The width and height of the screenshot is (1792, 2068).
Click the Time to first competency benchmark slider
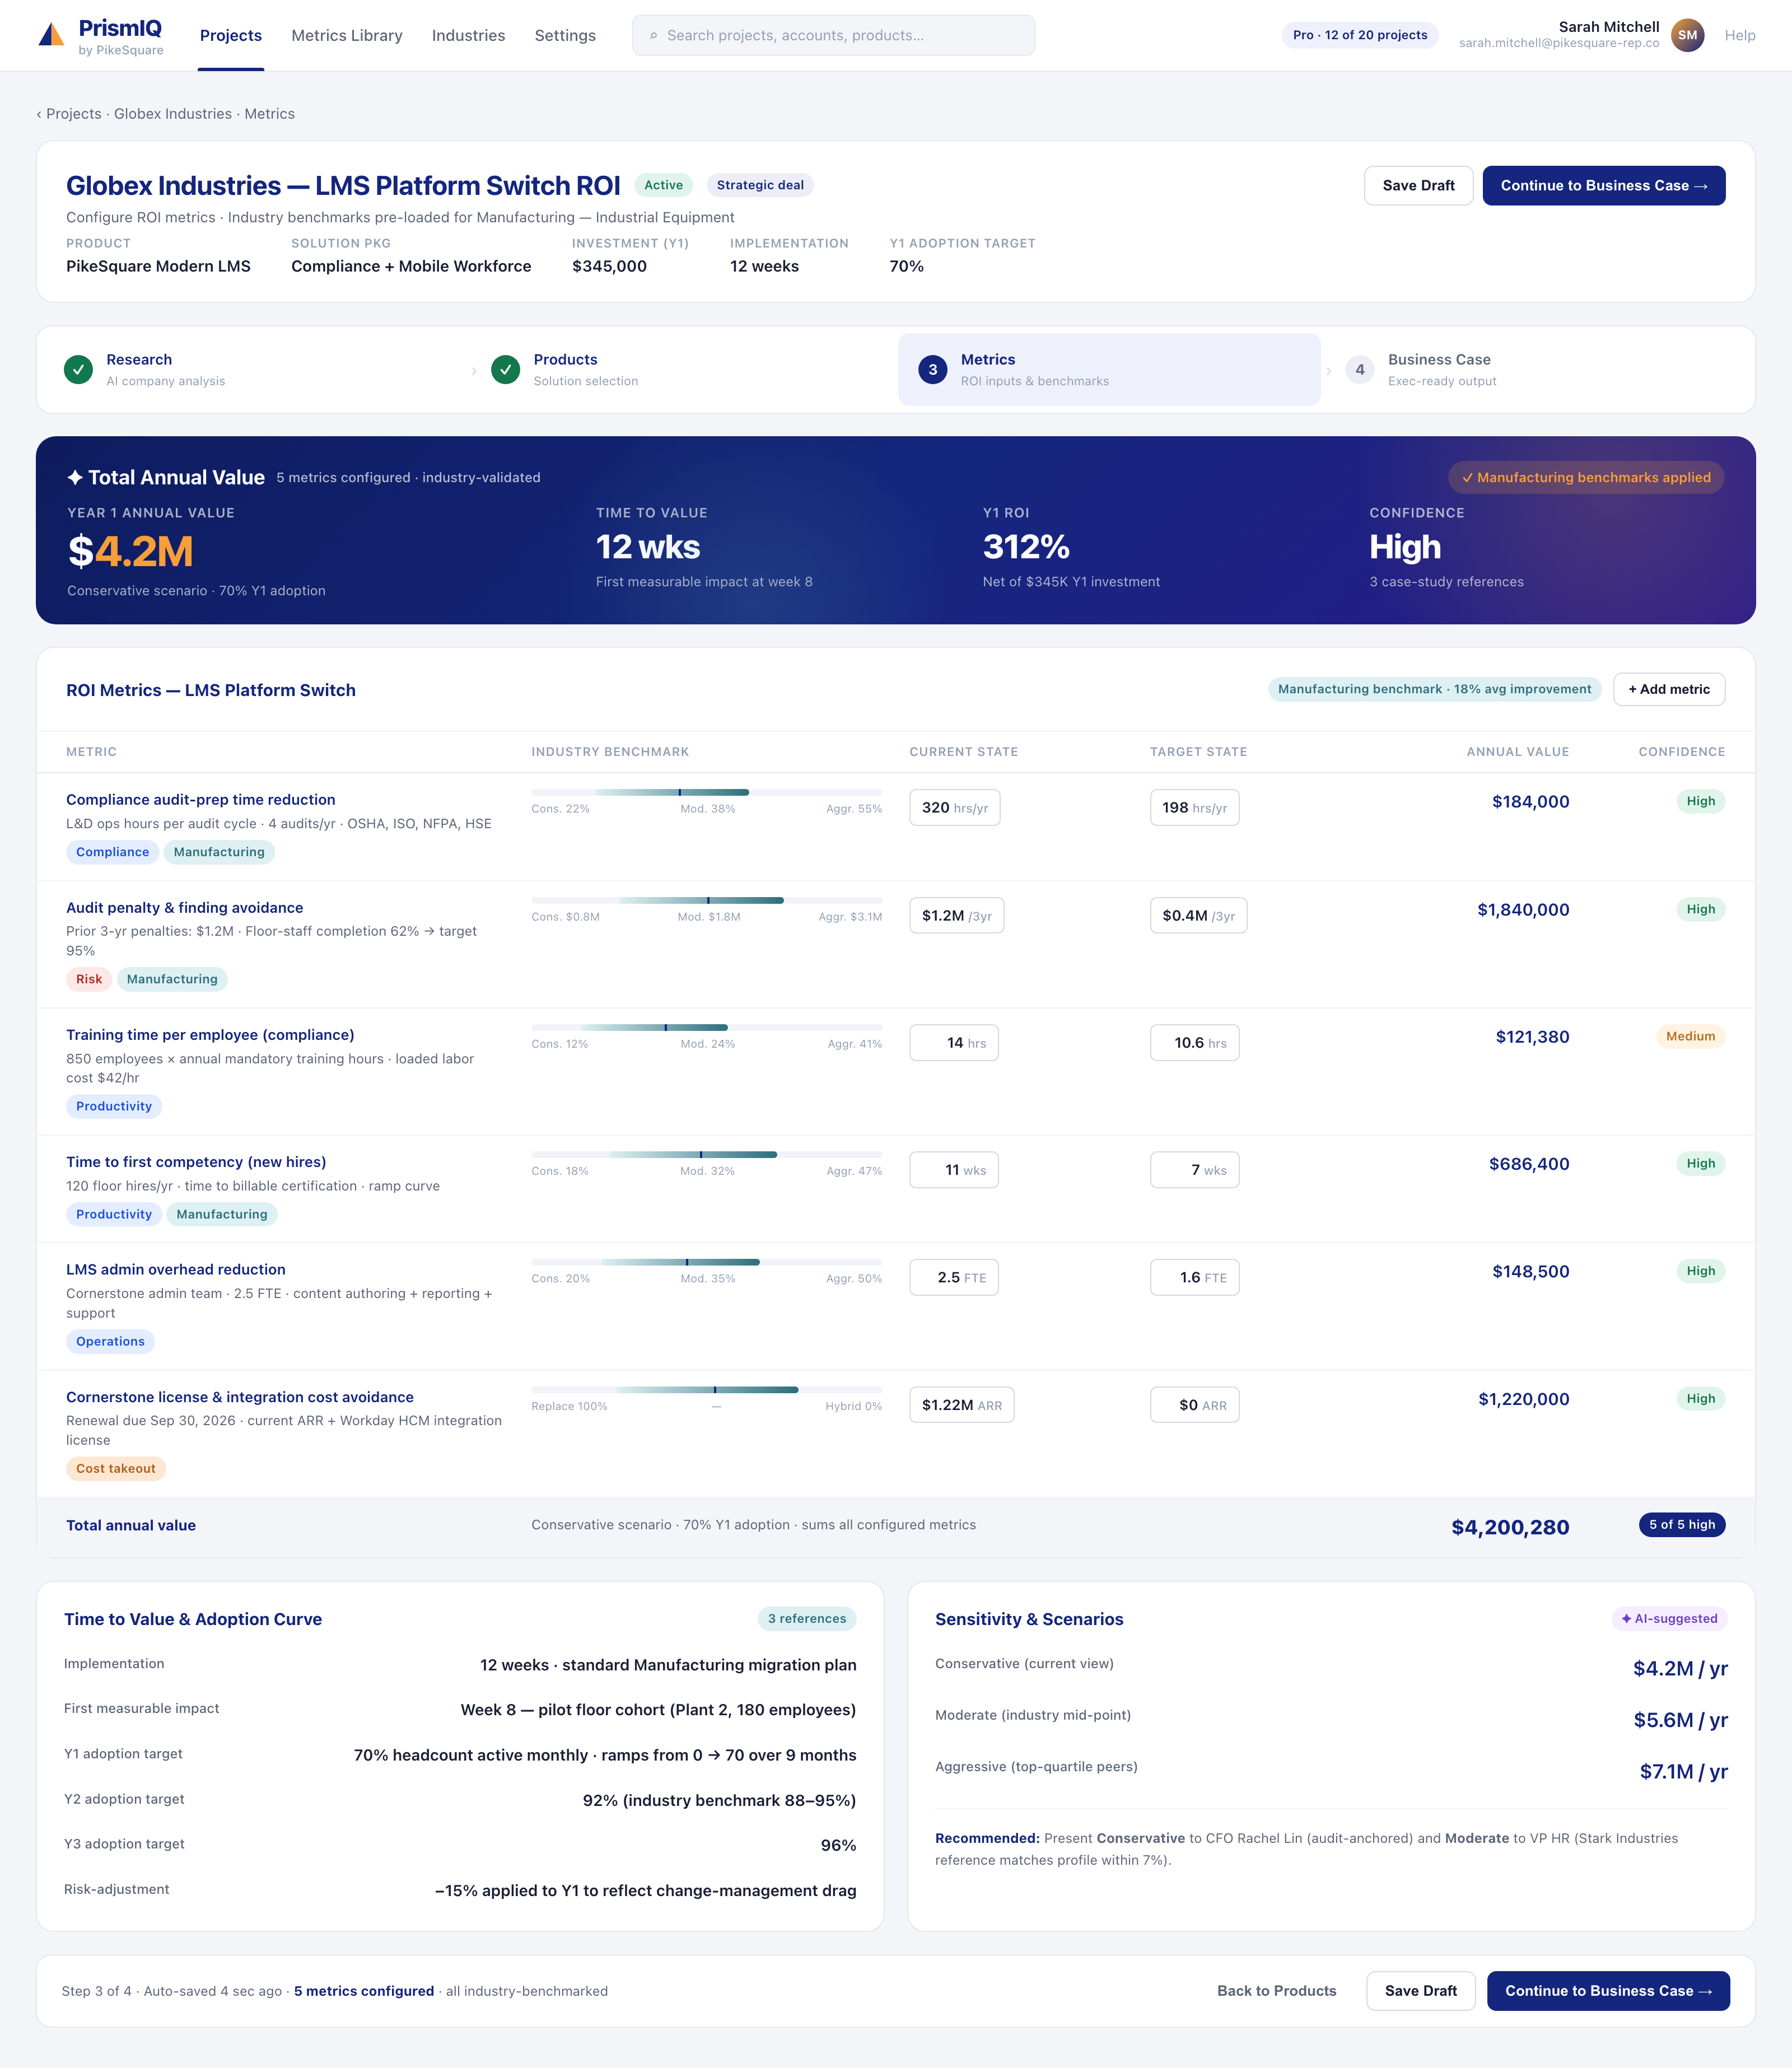click(x=706, y=1154)
